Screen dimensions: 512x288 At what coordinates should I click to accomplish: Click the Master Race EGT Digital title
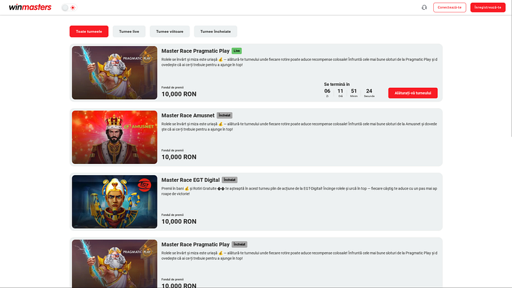[x=190, y=180]
